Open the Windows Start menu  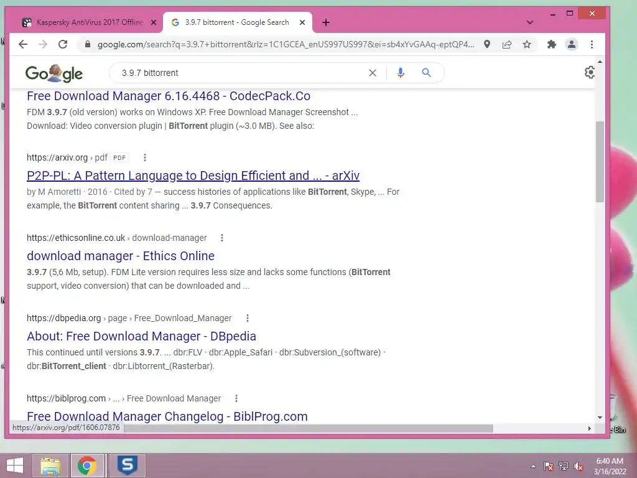15,466
